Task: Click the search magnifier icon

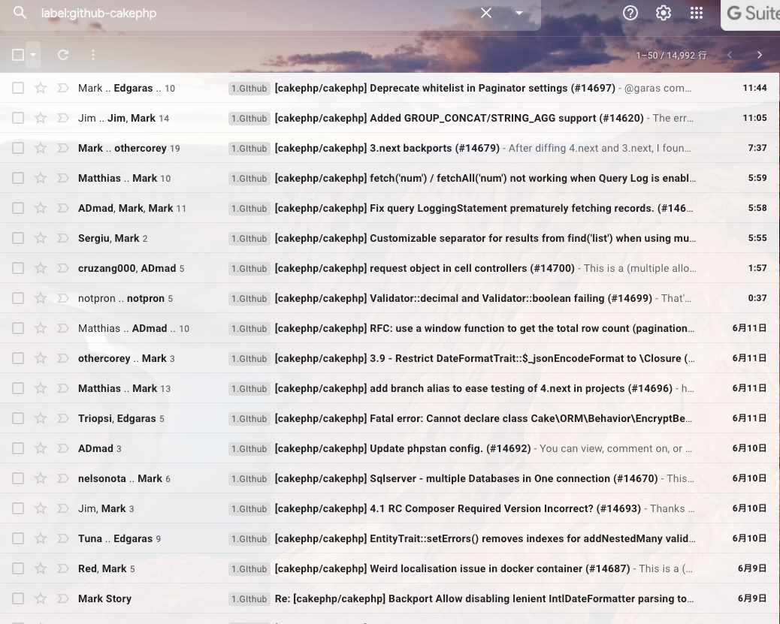Action: [20, 13]
